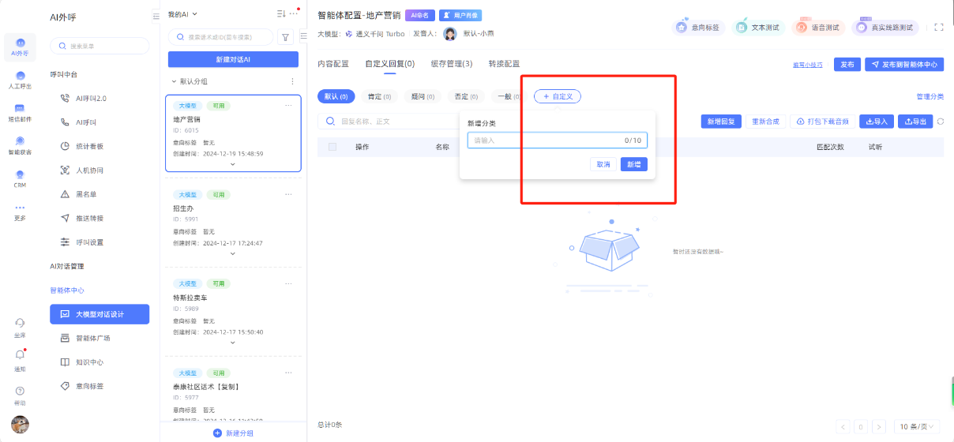Click the refresh icon next to 导出
Image resolution: width=954 pixels, height=442 pixels.
pyautogui.click(x=941, y=122)
